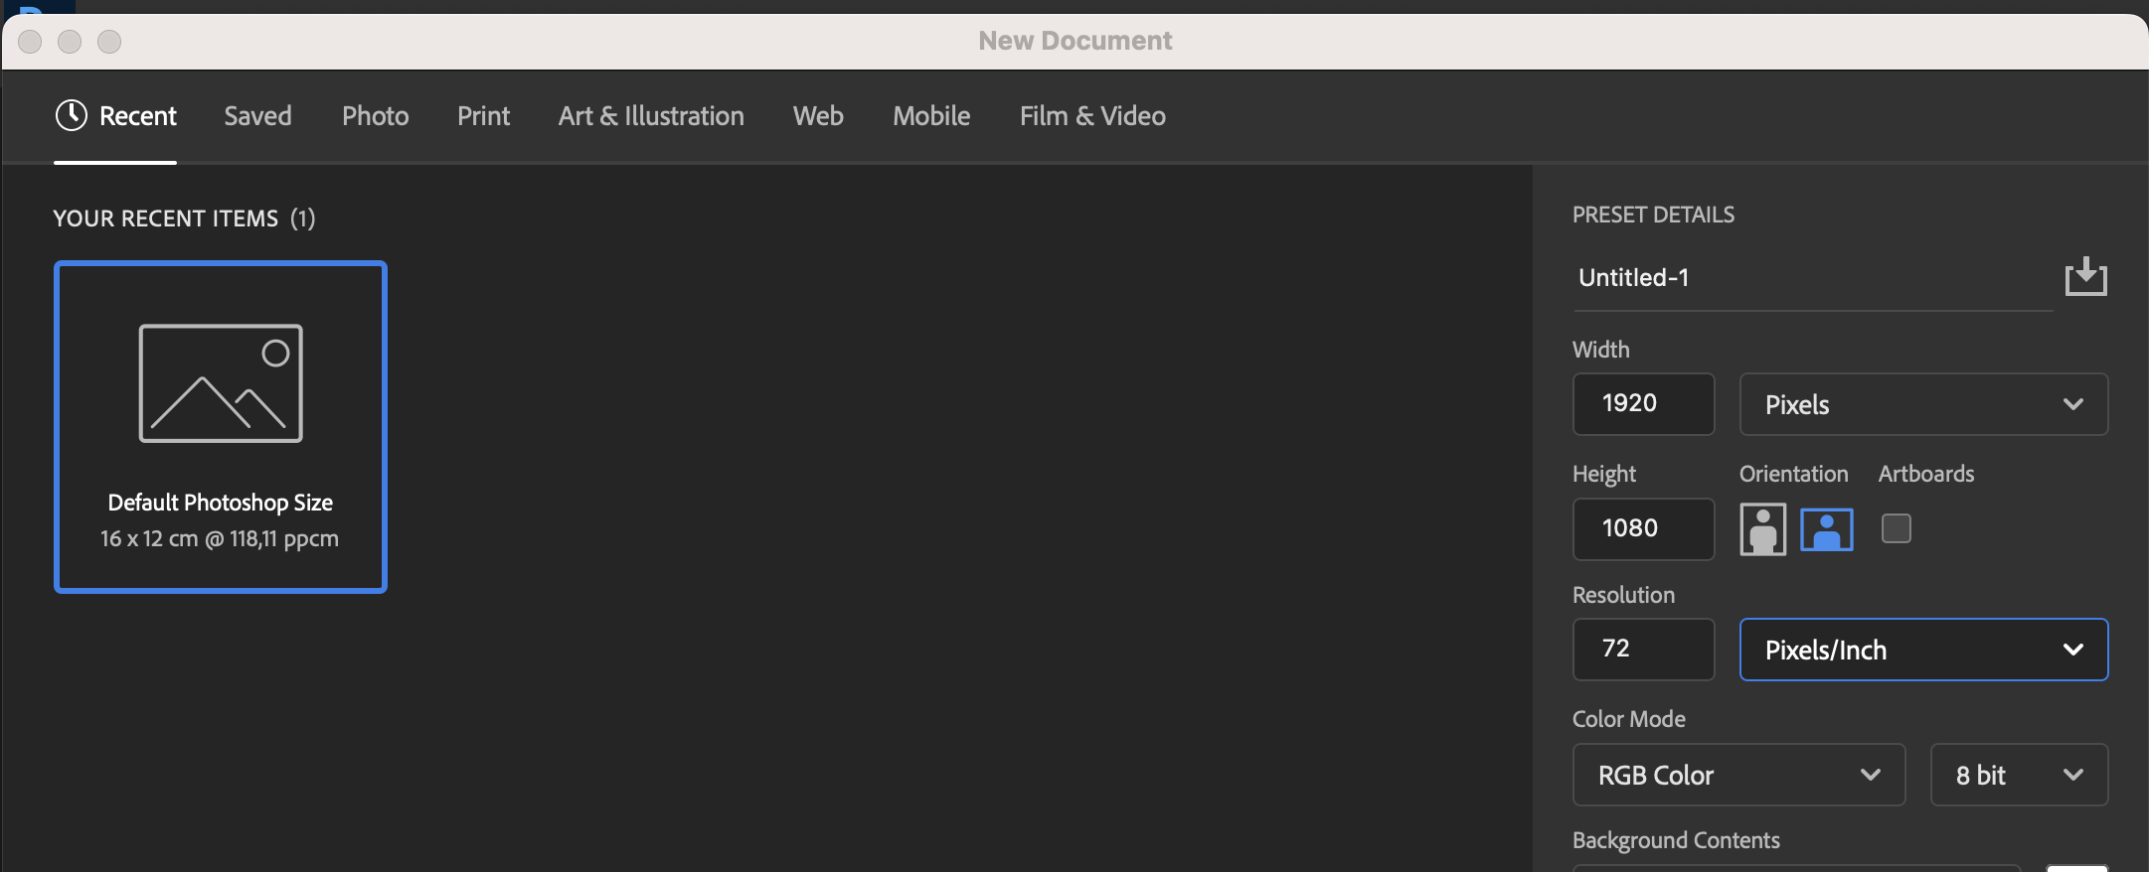The image size is (2149, 872).
Task: Click the save document preset icon
Action: (2085, 276)
